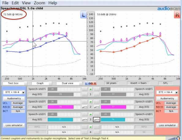The width and height of the screenshot is (182, 140).
Task: Open the Help menu
Action: pyautogui.click(x=53, y=3)
